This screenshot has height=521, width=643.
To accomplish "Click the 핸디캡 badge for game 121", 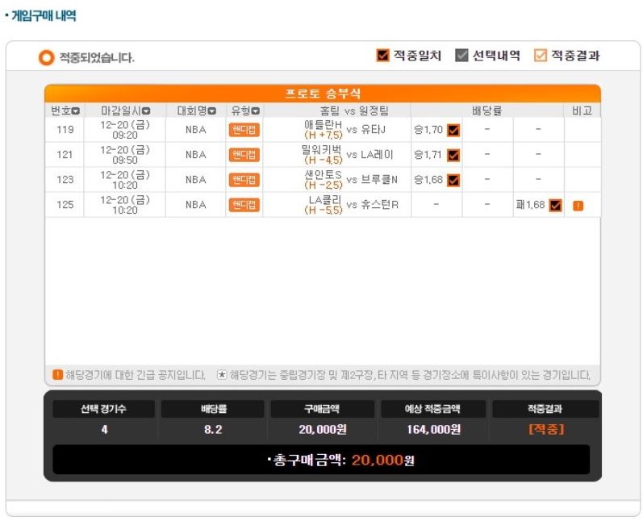I will coord(244,155).
